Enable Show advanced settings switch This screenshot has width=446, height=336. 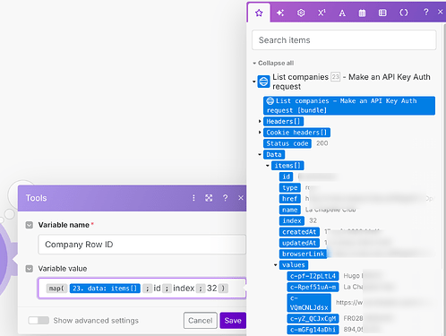[39, 321]
